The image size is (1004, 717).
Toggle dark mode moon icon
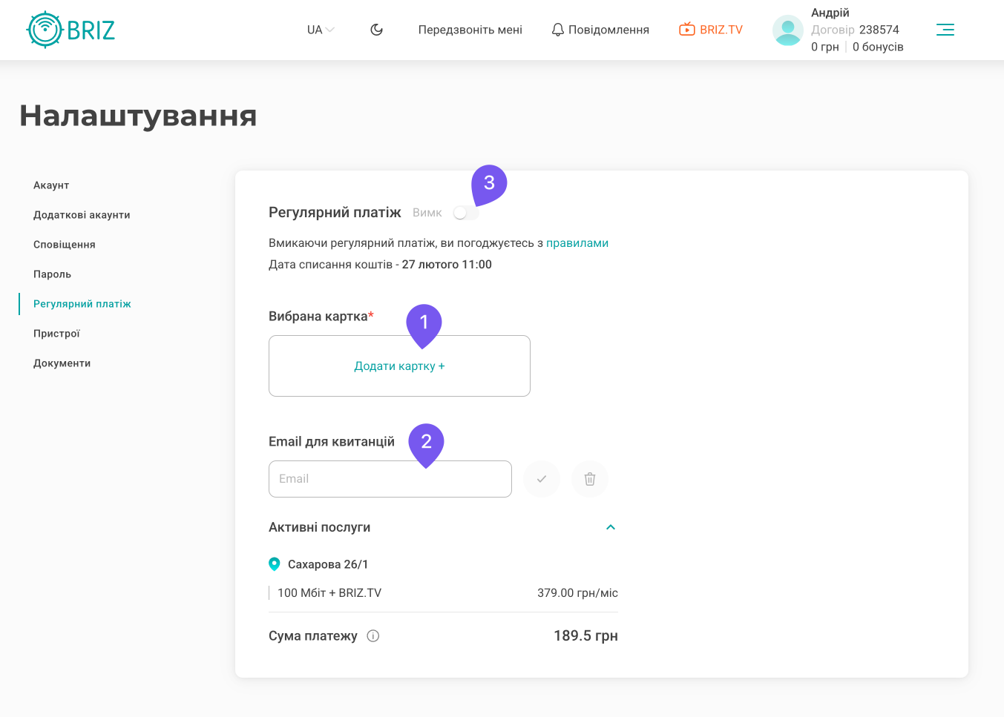click(x=377, y=30)
